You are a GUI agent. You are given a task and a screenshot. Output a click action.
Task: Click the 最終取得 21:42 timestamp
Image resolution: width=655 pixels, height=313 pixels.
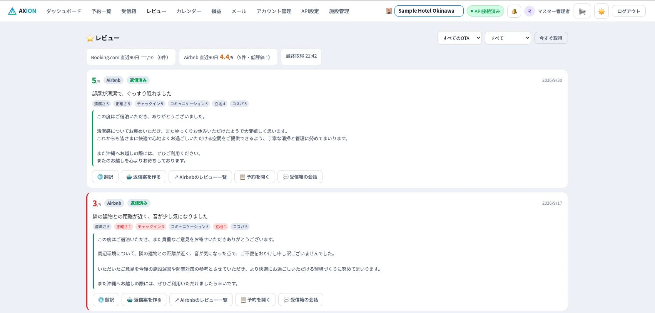click(301, 56)
